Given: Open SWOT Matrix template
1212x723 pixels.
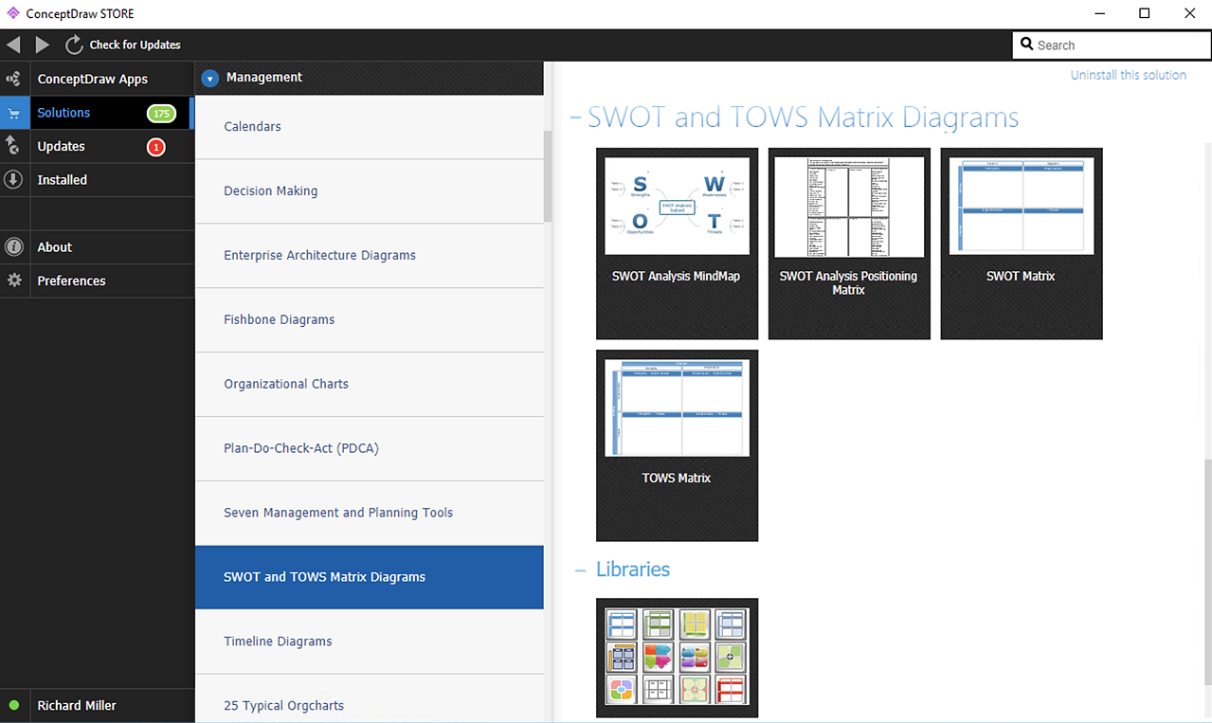Looking at the screenshot, I should pyautogui.click(x=1022, y=244).
